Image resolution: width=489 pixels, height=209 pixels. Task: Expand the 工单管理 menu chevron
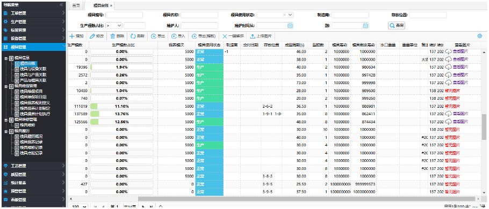[63, 13]
